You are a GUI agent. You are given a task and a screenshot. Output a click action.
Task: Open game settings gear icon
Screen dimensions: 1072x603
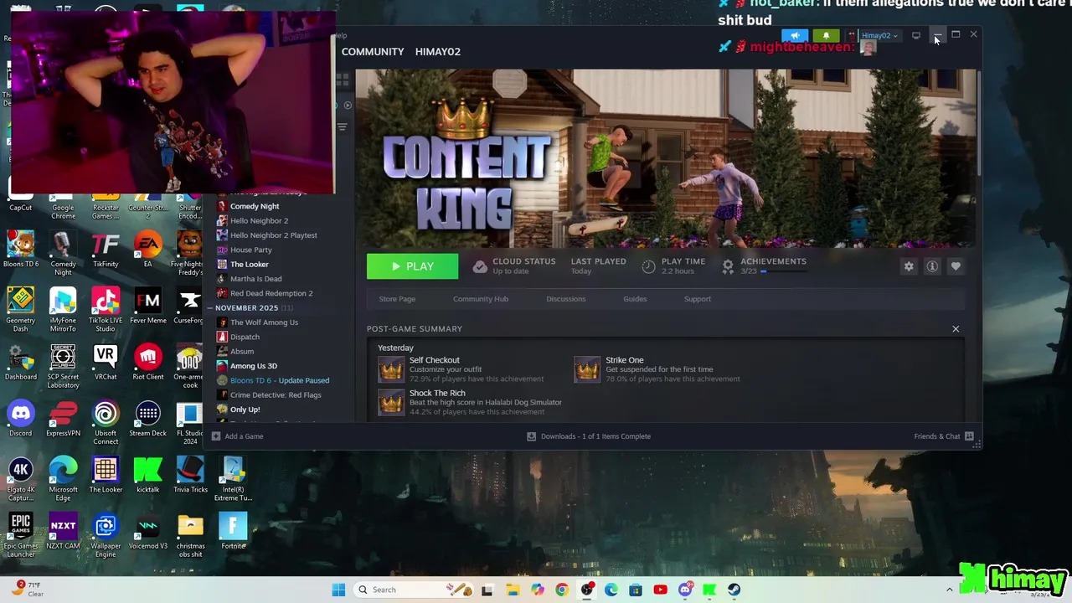[x=909, y=266]
